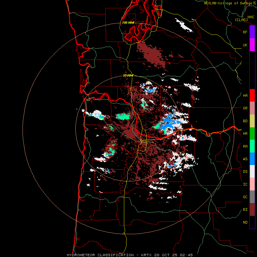Screen dimensions: 257x257
Task: Click the WS legend label
Action: coord(245,159)
